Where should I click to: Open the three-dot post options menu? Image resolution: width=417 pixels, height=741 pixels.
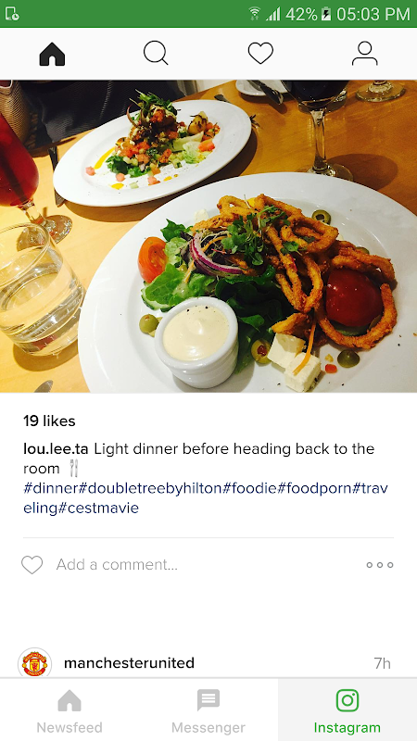380,565
